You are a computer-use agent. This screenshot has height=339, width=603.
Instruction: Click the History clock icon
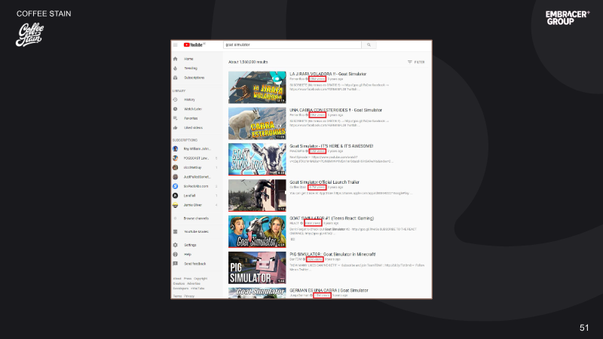coord(176,99)
